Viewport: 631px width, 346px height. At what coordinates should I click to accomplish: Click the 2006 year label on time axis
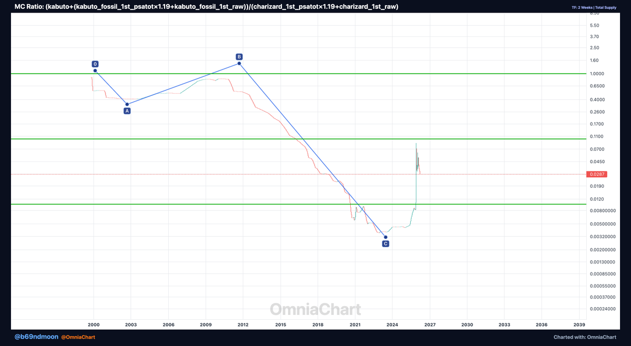[x=168, y=325]
